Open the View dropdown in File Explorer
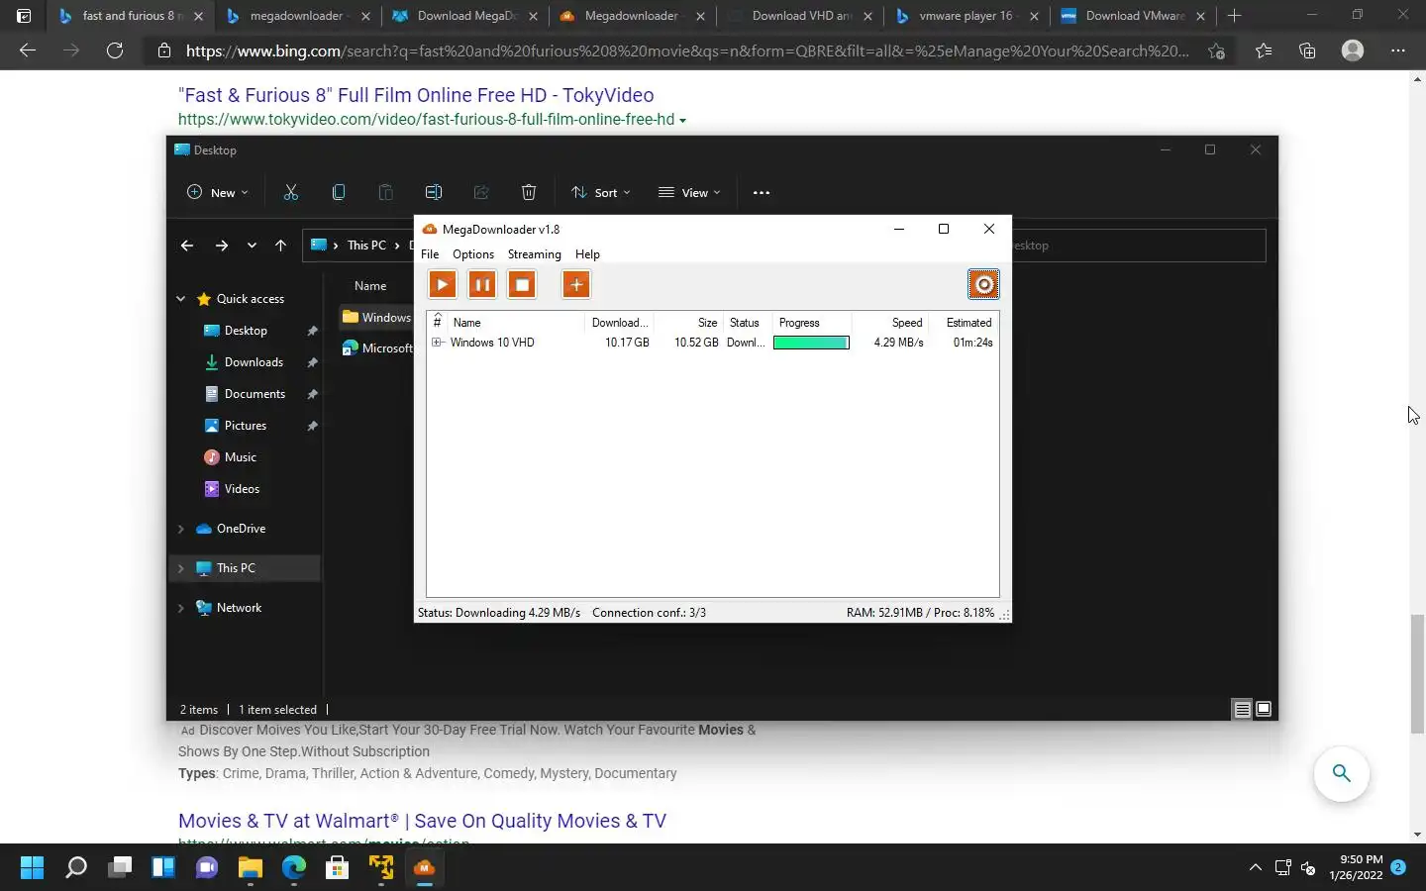The width and height of the screenshot is (1426, 891). 690,193
